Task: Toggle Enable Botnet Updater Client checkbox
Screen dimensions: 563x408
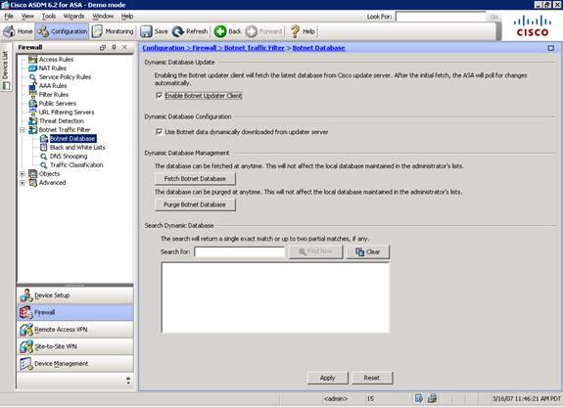Action: (159, 96)
